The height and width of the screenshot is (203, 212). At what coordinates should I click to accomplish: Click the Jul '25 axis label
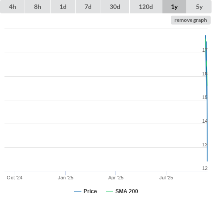pos(166,178)
